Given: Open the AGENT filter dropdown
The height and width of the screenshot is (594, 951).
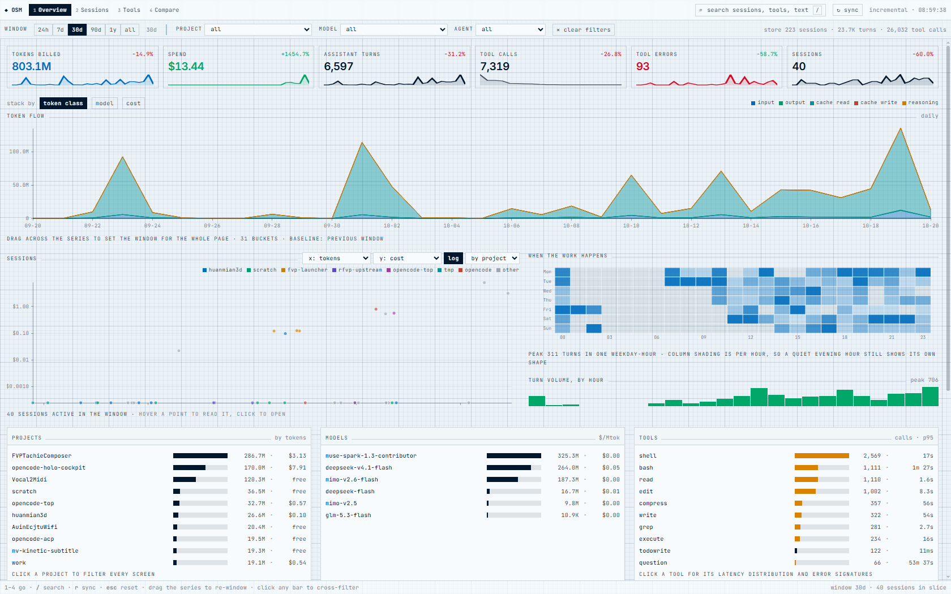Looking at the screenshot, I should (x=511, y=29).
